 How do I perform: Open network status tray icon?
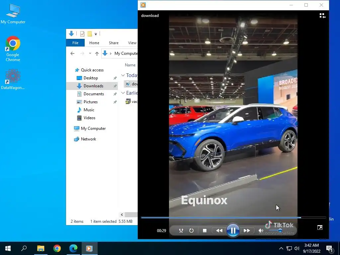coord(289,248)
